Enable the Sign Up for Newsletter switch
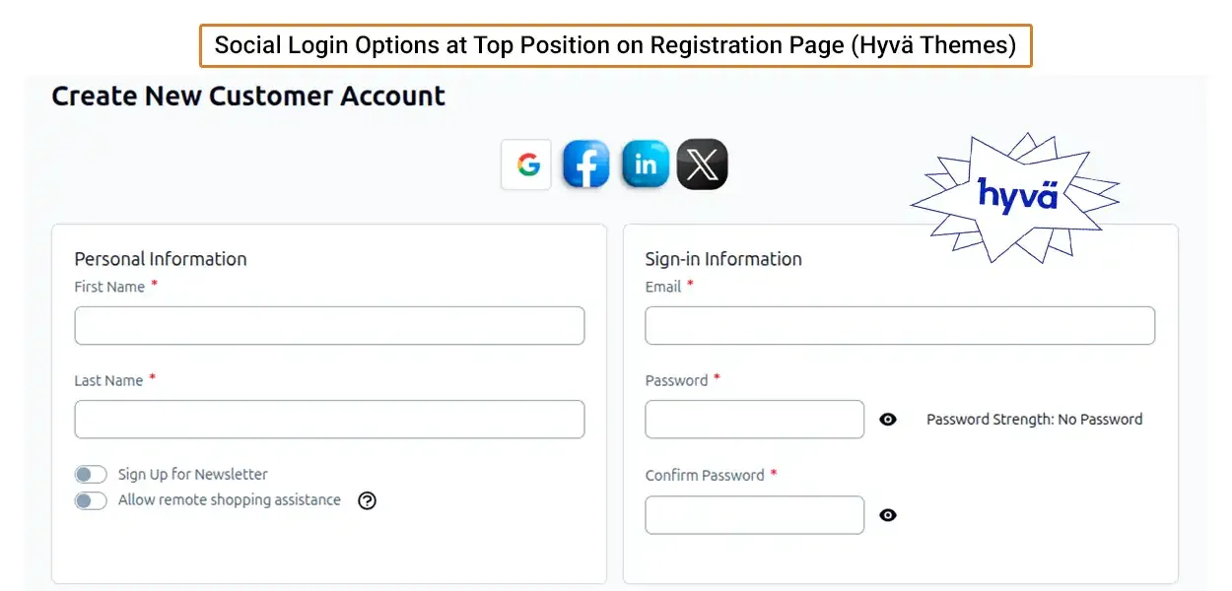This screenshot has height=591, width=1232. coord(91,475)
